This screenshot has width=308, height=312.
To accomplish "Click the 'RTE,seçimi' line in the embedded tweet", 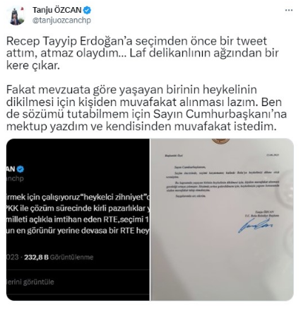I will tap(78, 219).
